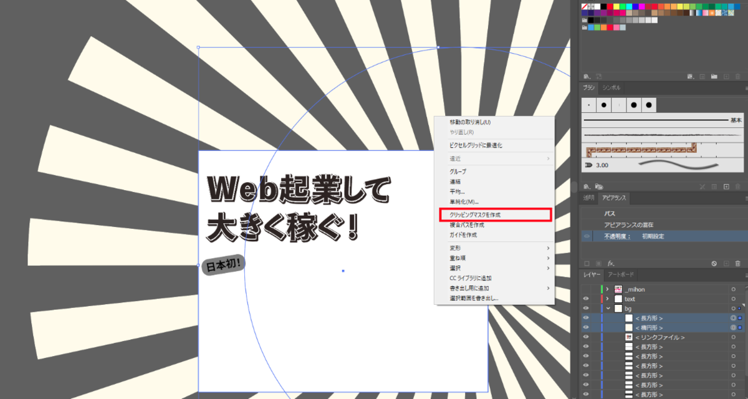
Task: Hide the 楕円形 sublayer
Action: 586,327
